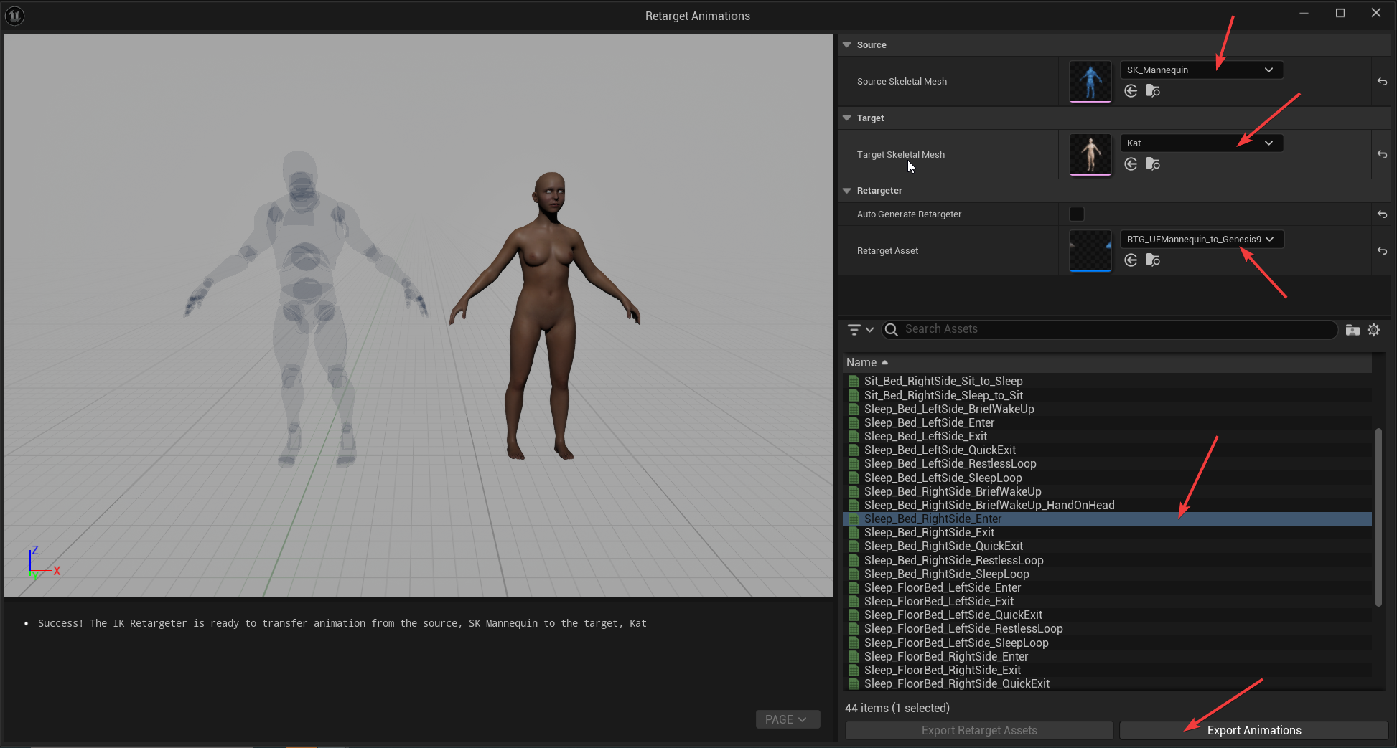Click the Retarget Asset thumbnail

[1090, 250]
